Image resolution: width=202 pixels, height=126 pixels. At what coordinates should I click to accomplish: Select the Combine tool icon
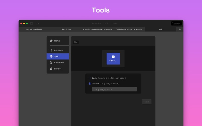coord(51,50)
